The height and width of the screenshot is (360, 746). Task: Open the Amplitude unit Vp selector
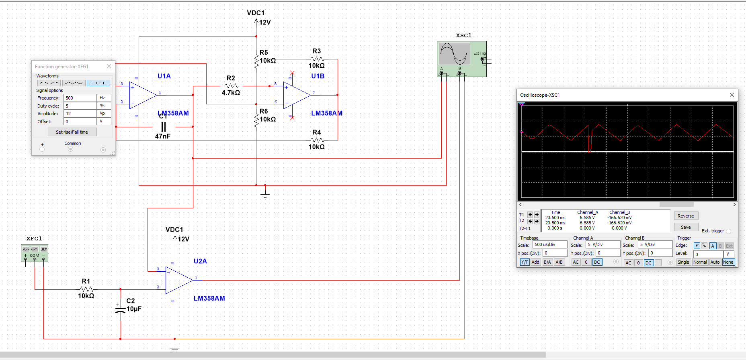pos(104,114)
